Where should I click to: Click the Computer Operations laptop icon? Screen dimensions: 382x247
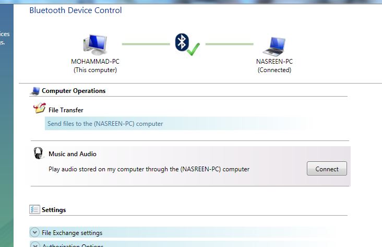point(35,91)
